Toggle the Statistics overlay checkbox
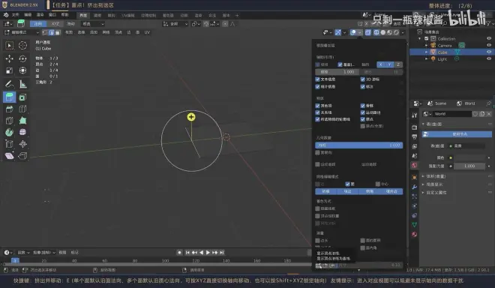Image resolution: width=495 pixels, height=288 pixels. pos(317,86)
